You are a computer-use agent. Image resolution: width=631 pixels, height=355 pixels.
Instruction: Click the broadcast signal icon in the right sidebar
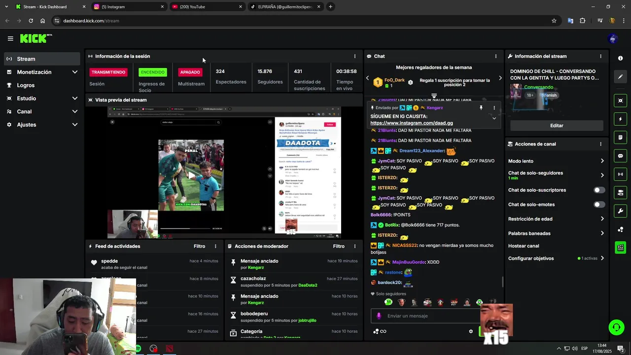[x=620, y=174]
